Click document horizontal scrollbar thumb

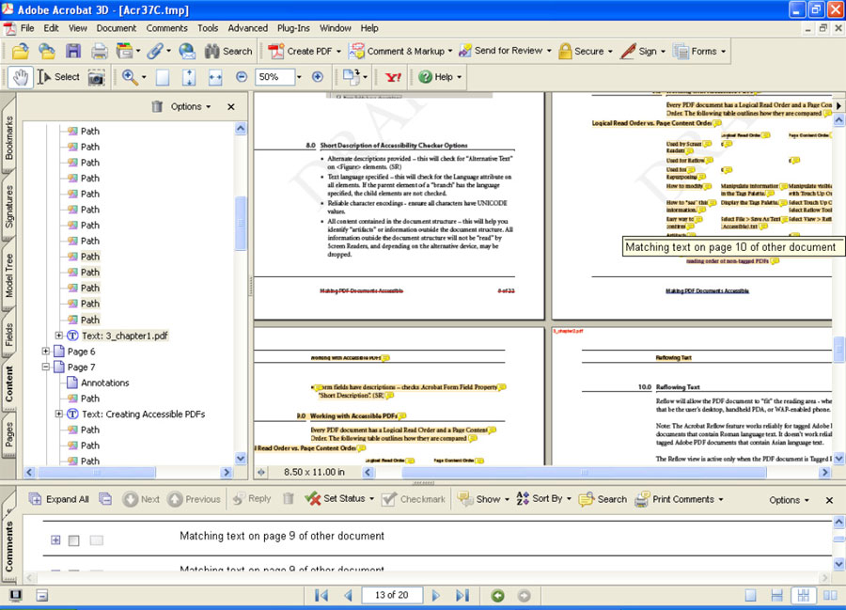[584, 473]
